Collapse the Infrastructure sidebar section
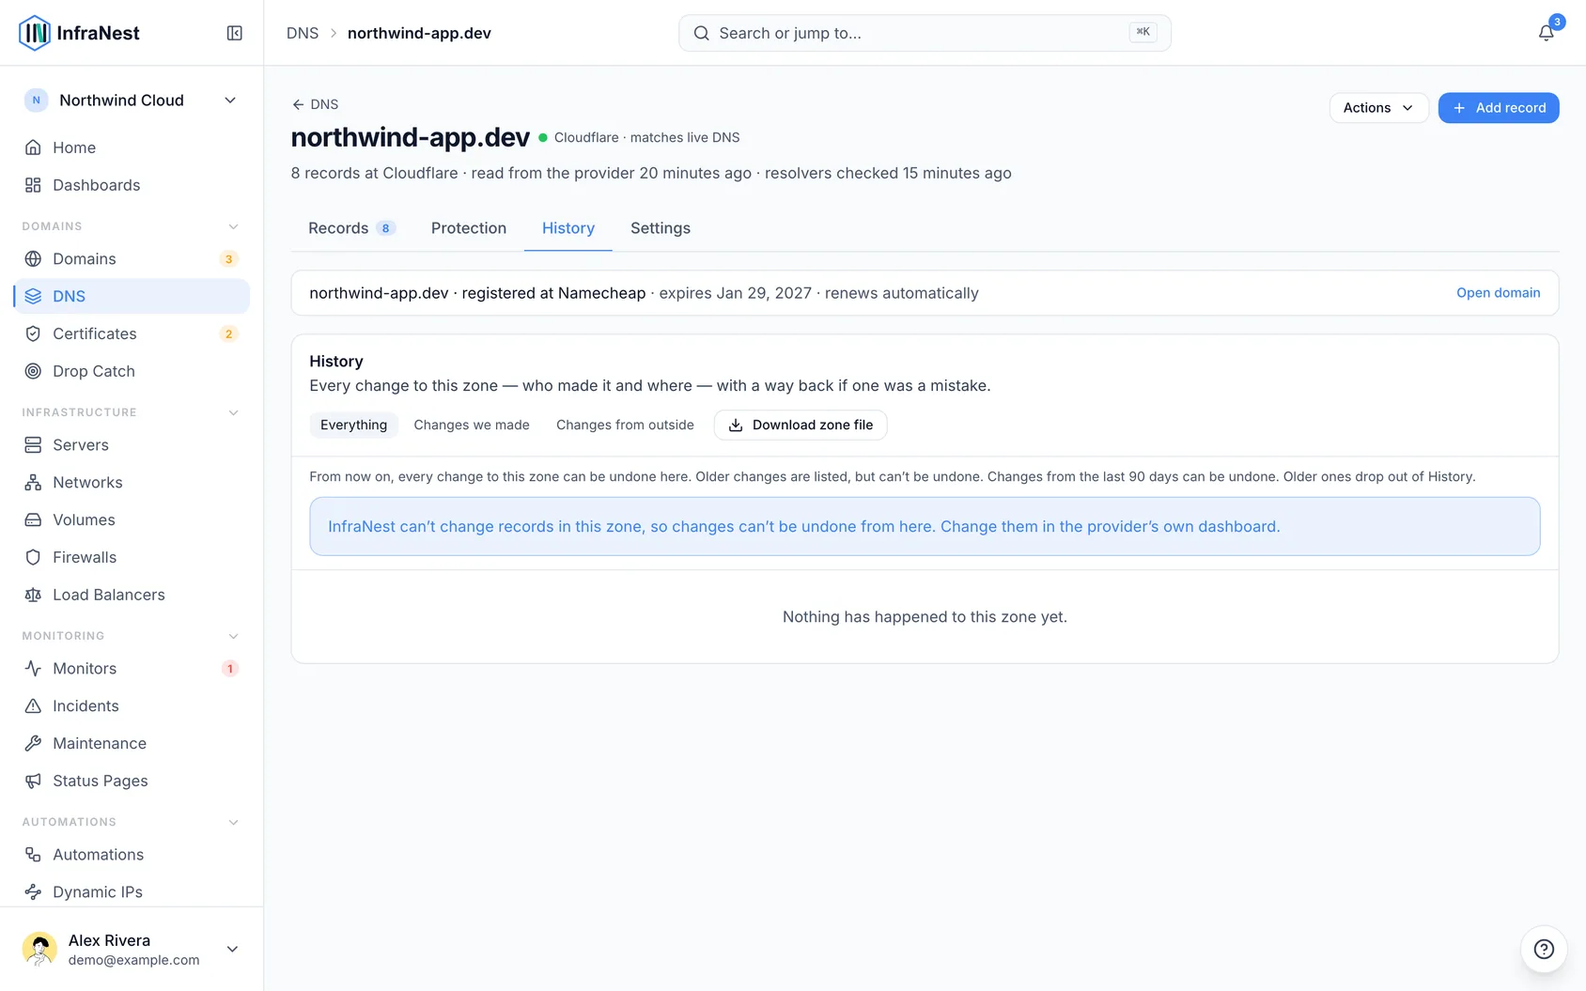This screenshot has width=1586, height=991. pyautogui.click(x=234, y=412)
